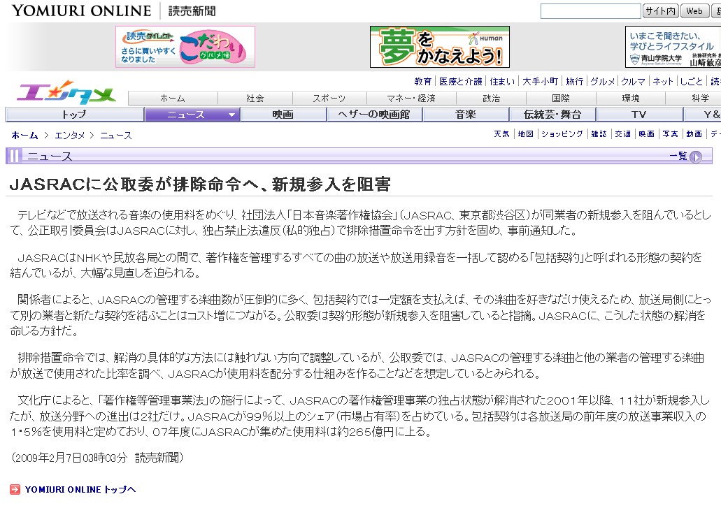Click the YOMIURI ONLINE トップへ link

80,490
